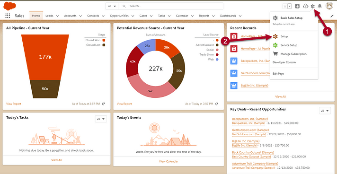Click View All under Today's Tasks
Viewport: 337px width, 174px height.
[56, 160]
